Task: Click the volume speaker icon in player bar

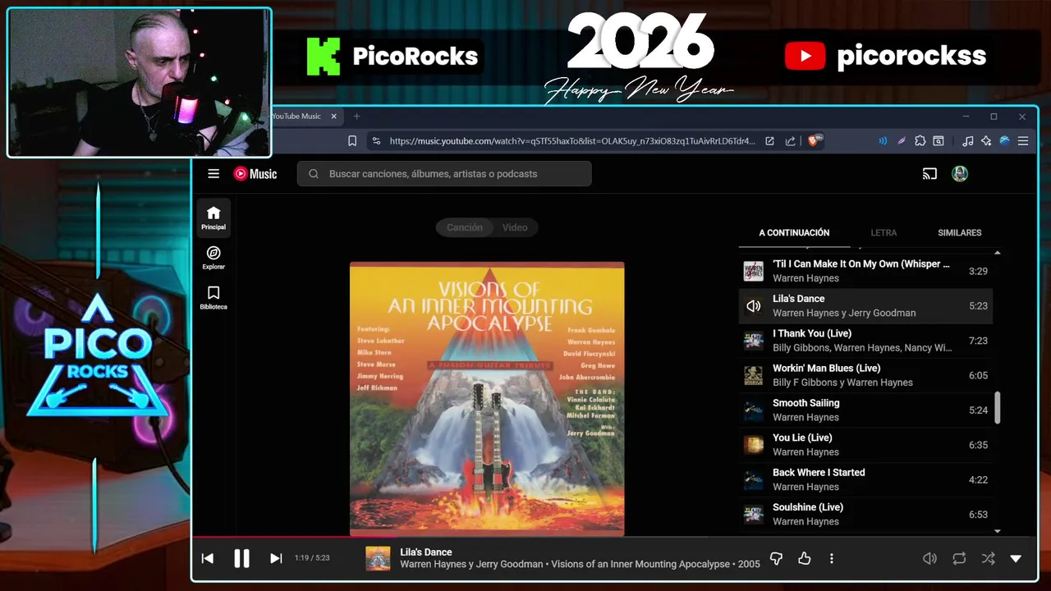Action: [929, 558]
